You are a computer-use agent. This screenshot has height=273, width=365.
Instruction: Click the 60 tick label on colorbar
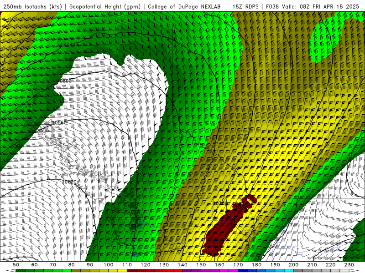click(35, 265)
